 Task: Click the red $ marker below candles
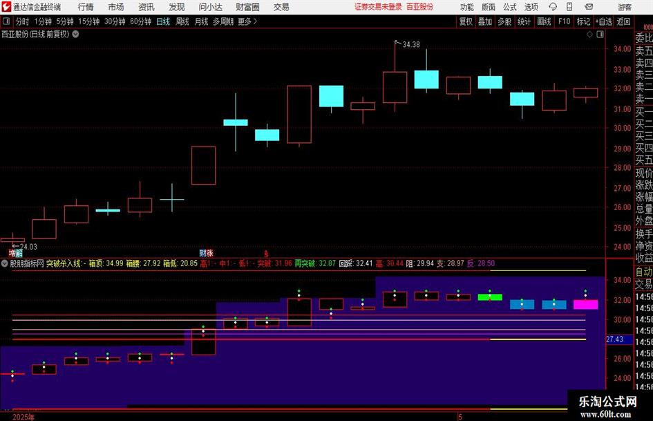tap(266, 254)
